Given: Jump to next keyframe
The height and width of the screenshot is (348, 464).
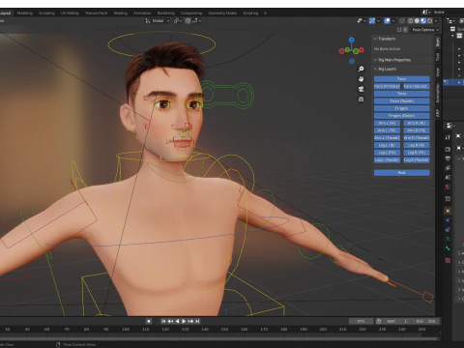Looking at the screenshot, I should pyautogui.click(x=190, y=321).
